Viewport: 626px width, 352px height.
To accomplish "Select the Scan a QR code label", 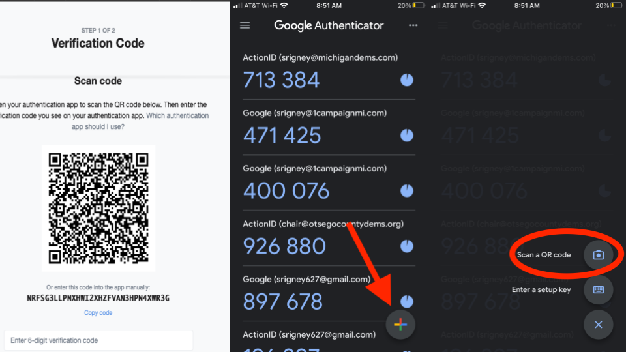I will pos(544,255).
